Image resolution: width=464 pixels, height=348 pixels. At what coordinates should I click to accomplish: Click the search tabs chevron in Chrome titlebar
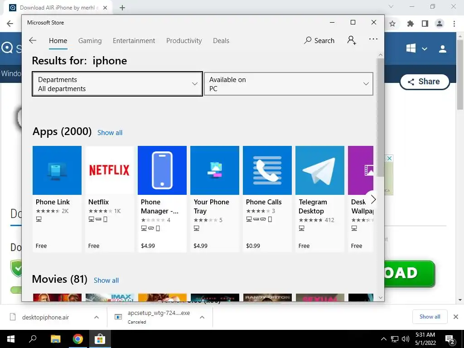point(391,6)
